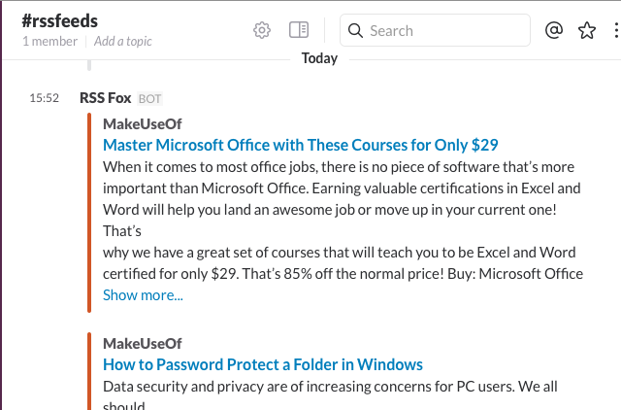Click Add a topic

pyautogui.click(x=123, y=41)
